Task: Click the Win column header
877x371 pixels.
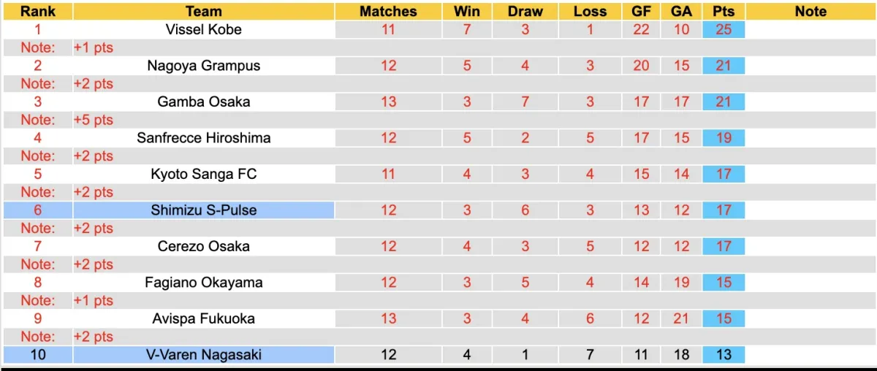Action: tap(467, 12)
